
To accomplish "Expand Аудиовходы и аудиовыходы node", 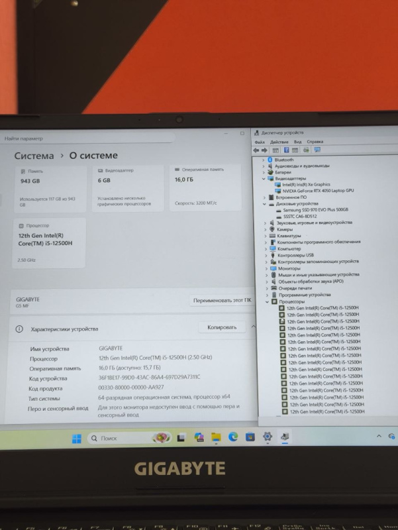I will pos(264,166).
